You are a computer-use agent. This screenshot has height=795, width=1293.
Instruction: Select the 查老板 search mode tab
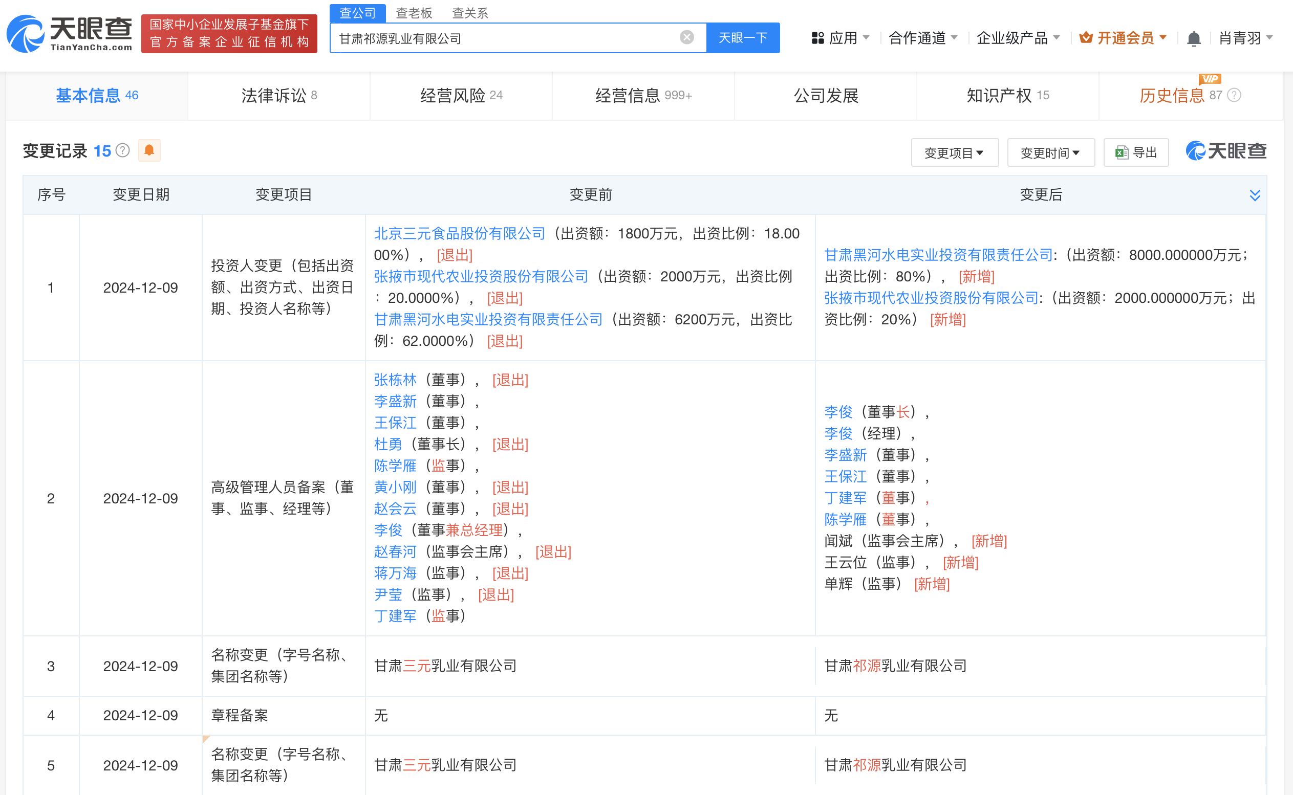coord(414,13)
